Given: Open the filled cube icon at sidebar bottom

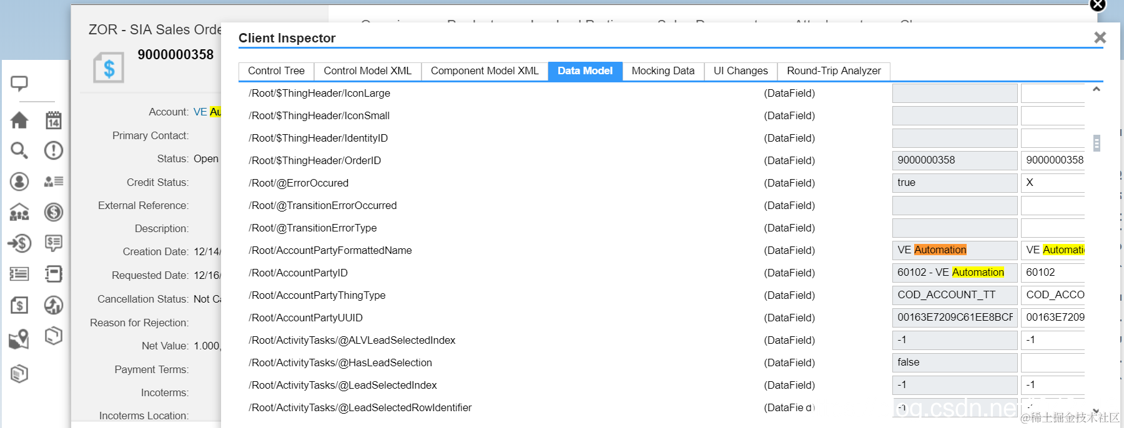Looking at the screenshot, I should click(x=19, y=374).
